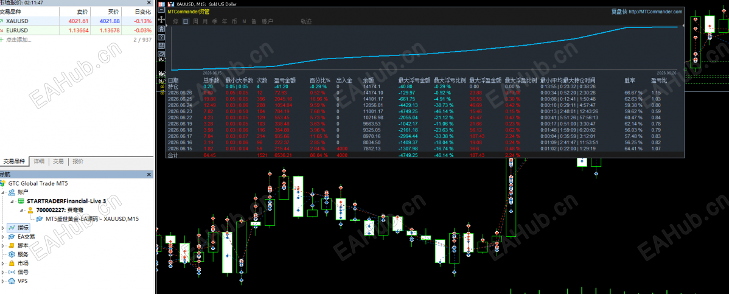Image resolution: width=729 pixels, height=294 pixels.
Task: Select the EURUSD row in market watch
Action: [76, 30]
